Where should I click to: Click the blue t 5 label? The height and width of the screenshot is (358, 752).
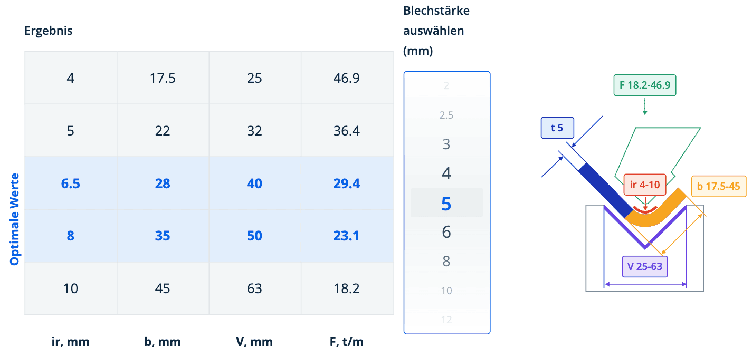click(x=557, y=128)
